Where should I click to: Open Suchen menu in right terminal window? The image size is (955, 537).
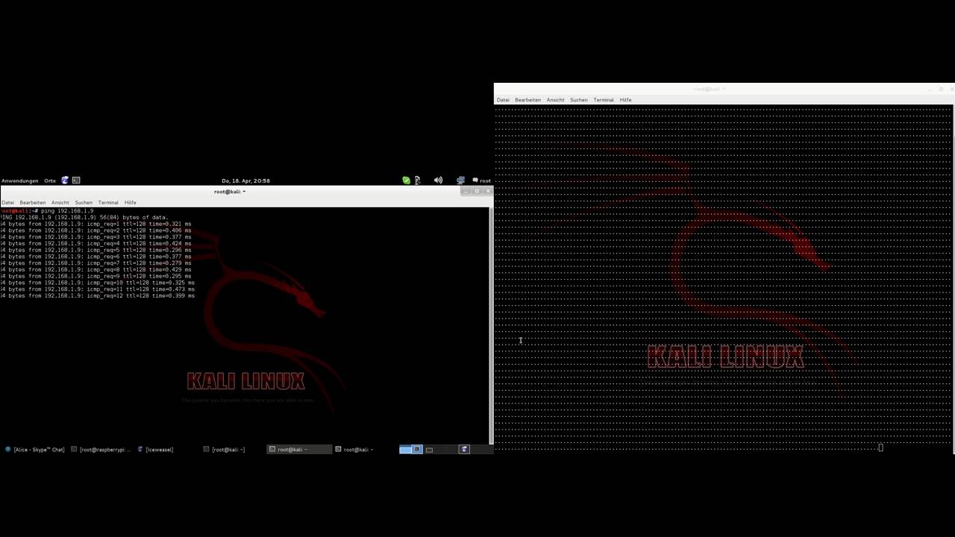click(579, 100)
